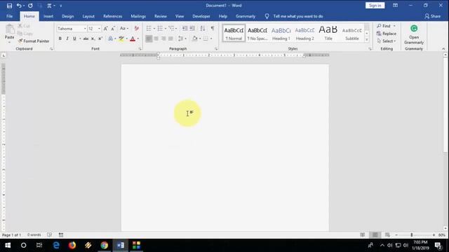
Task: Apply the yellow text highlight color
Action: click(121, 38)
